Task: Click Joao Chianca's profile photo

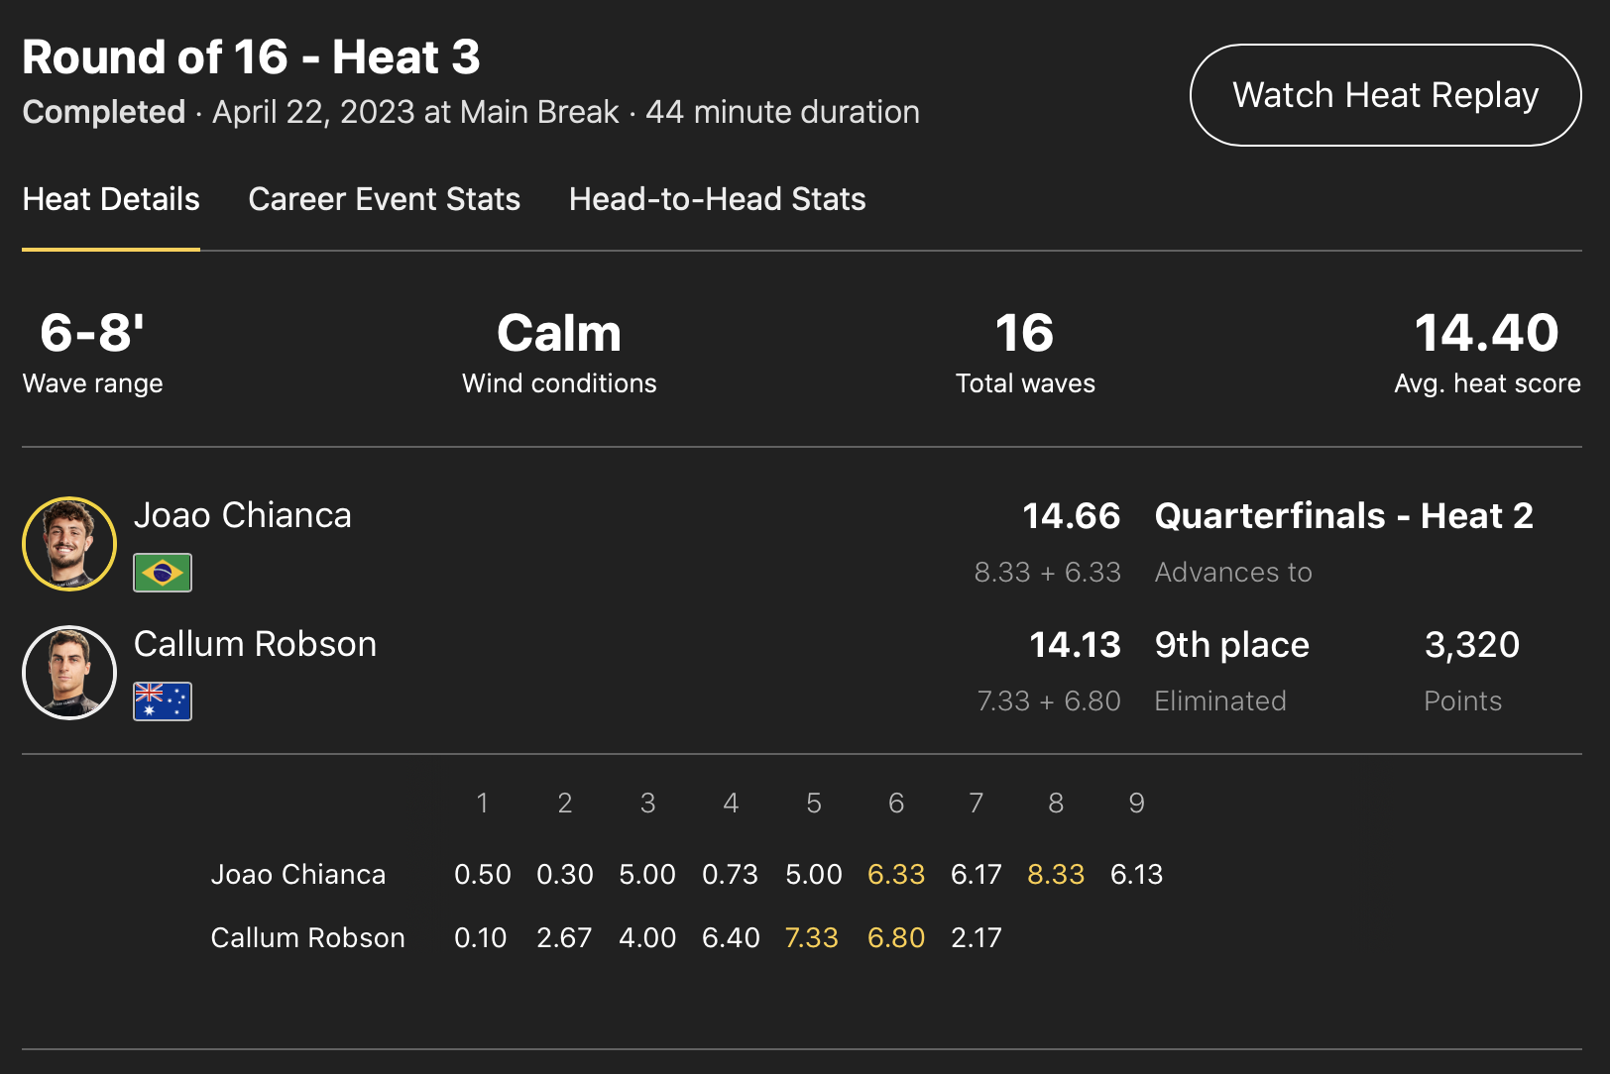Action: 69,544
